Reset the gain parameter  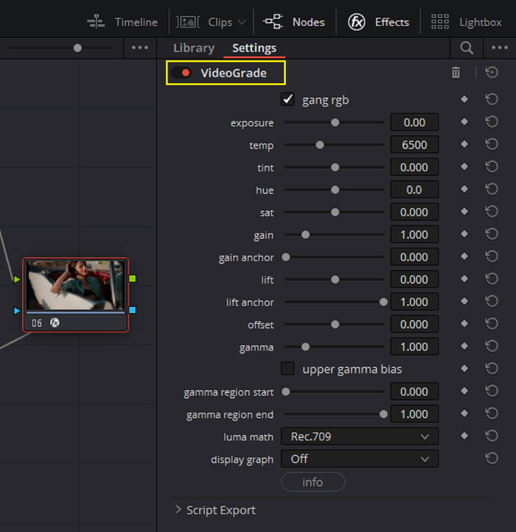coord(491,234)
